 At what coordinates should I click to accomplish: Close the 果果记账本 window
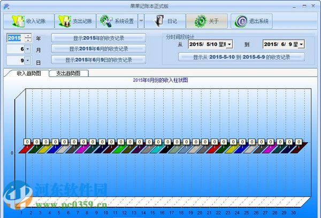coord(313,6)
